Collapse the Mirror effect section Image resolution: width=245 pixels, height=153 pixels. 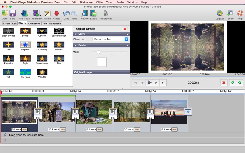click(76, 34)
